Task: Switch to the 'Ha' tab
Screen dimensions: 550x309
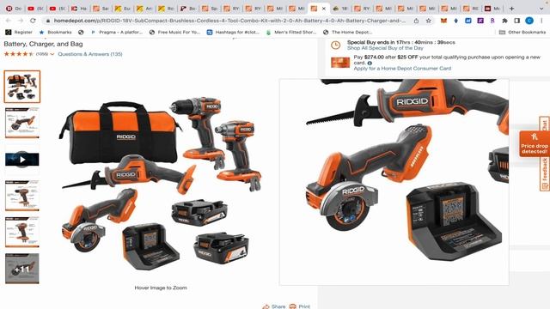Action: coord(79,8)
